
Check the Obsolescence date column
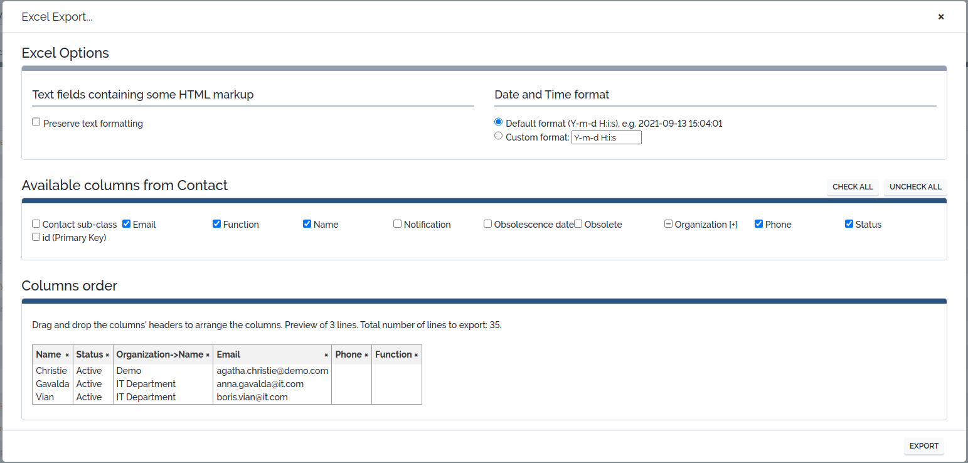tap(487, 223)
